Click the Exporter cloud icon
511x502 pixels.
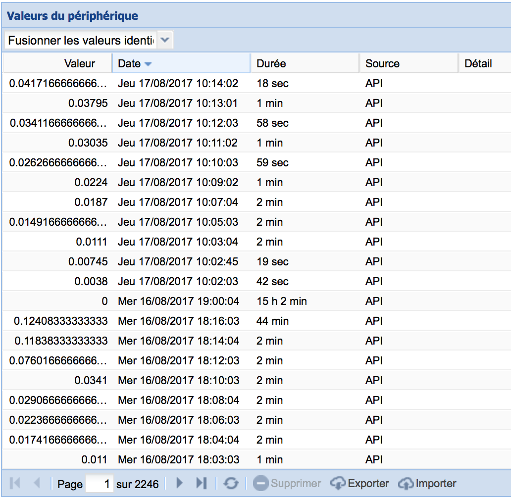tap(338, 483)
